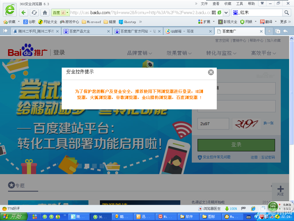The width and height of the screenshot is (294, 221).
Task: Close the 安全控件提示 dialog
Action: pos(211,72)
